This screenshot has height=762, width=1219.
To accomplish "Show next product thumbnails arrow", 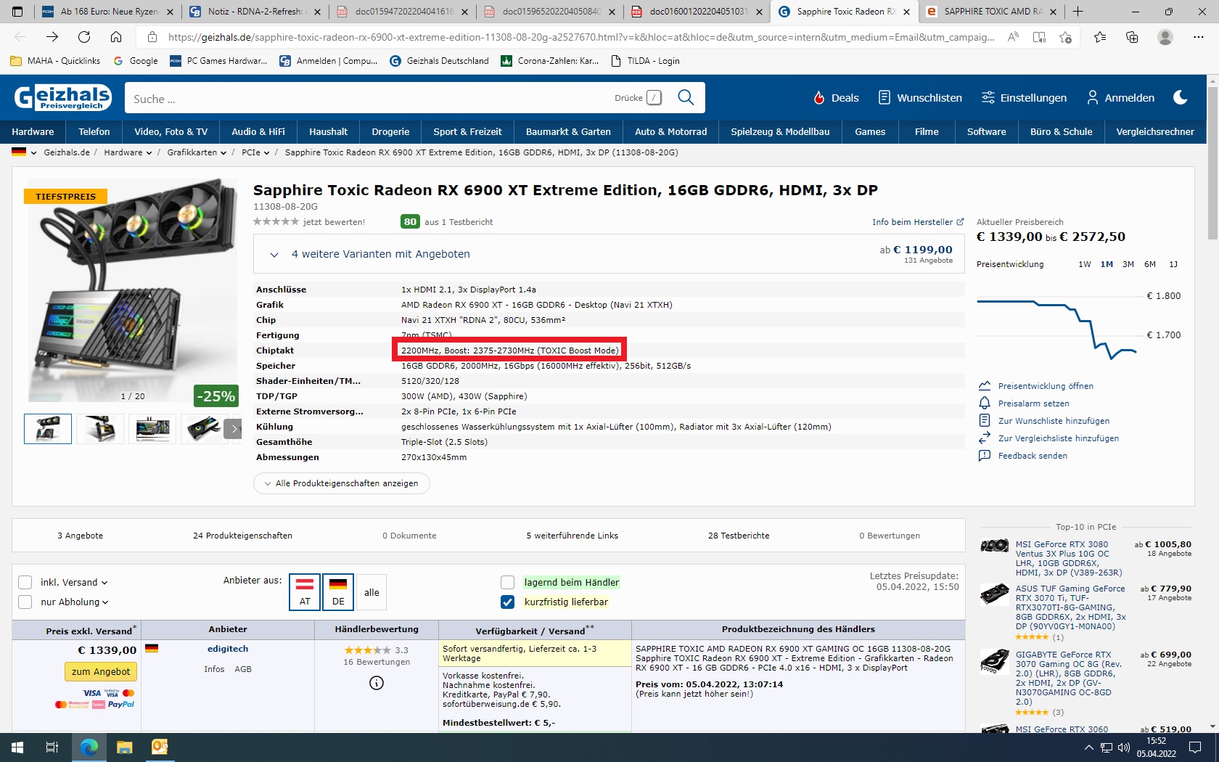I will 233,429.
